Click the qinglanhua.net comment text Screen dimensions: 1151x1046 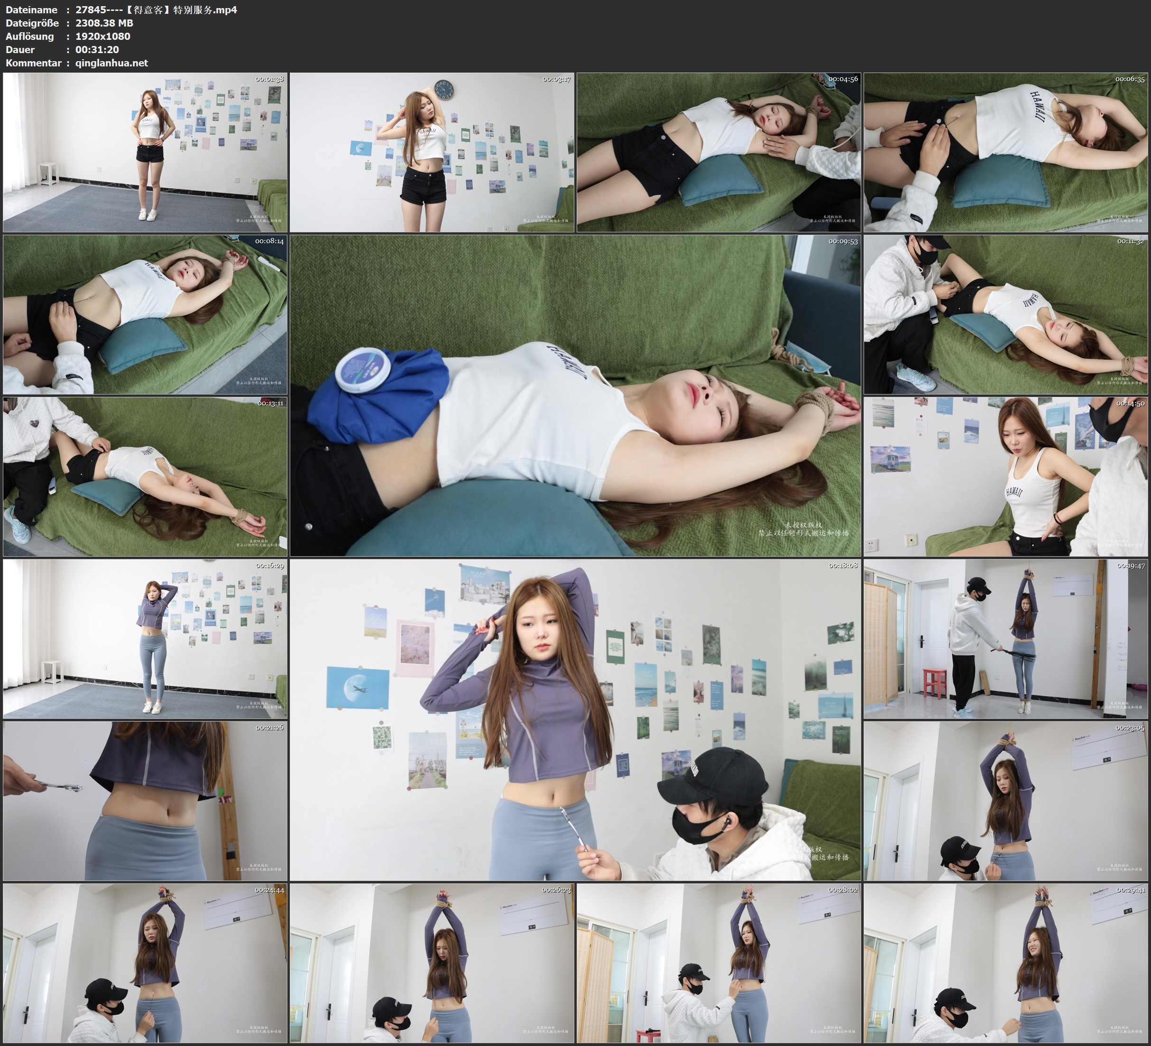(111, 63)
